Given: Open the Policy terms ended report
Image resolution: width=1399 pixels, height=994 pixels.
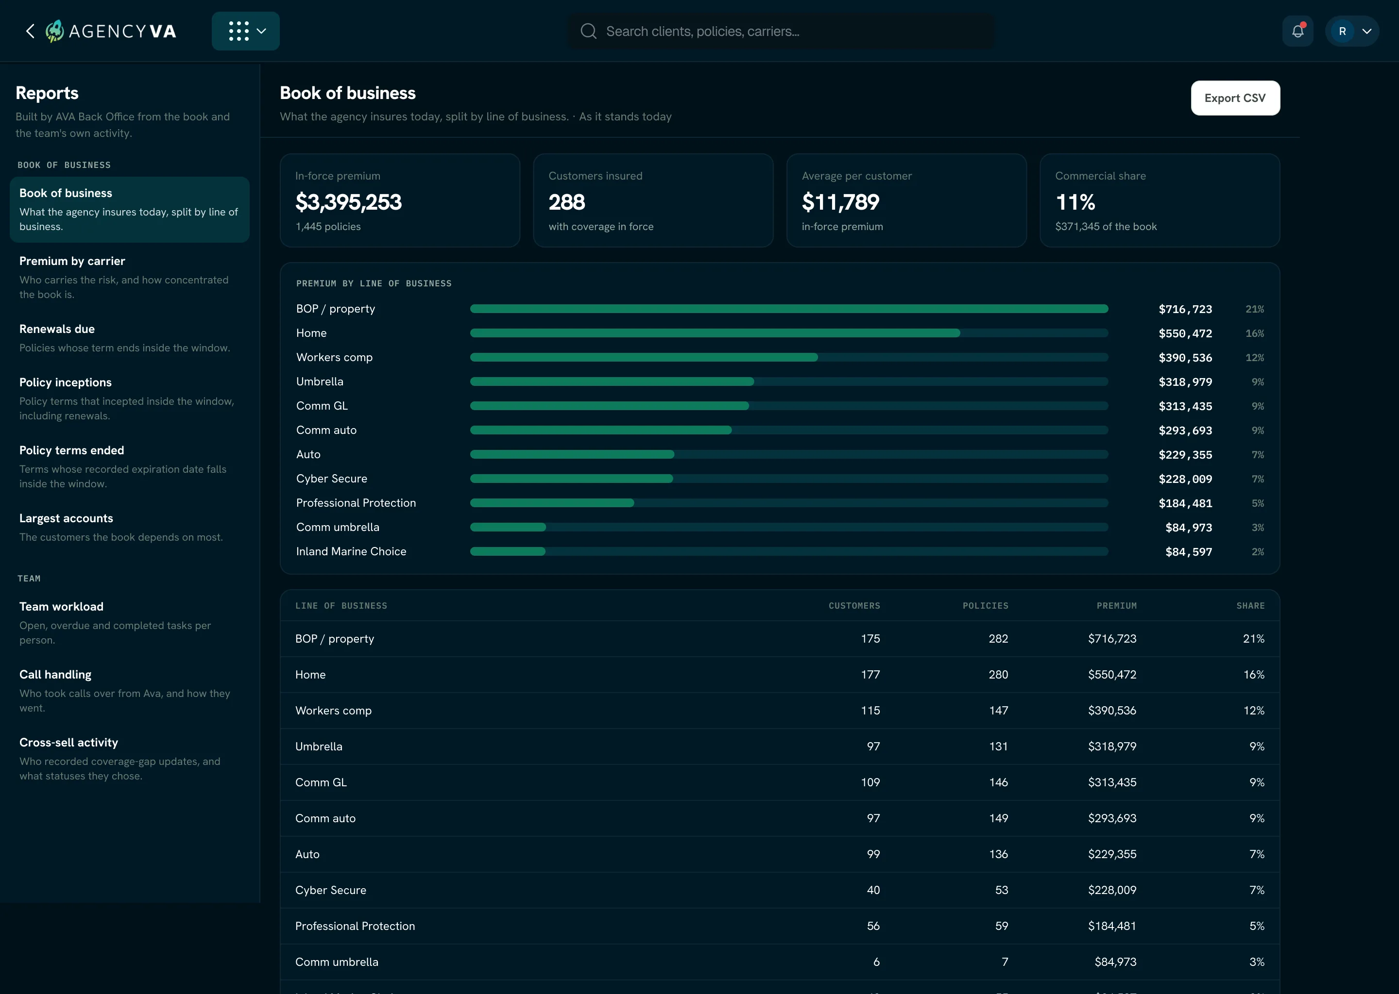Looking at the screenshot, I should (130, 466).
